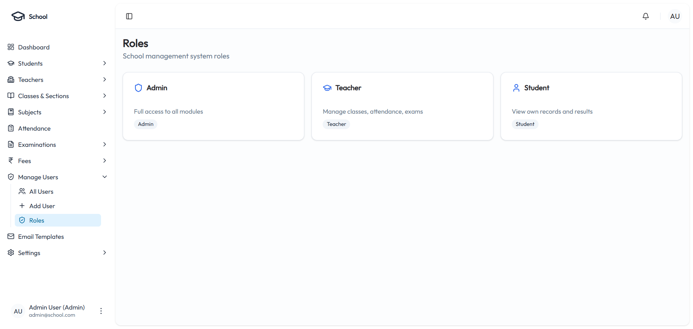693x329 pixels.
Task: Click the Teacher badge on Teacher card
Action: click(x=336, y=124)
